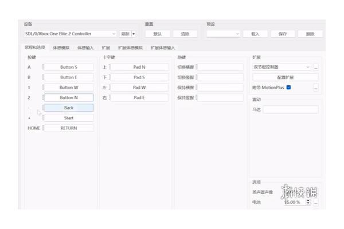Open the 预设 profile combo box
Image resolution: width=344 pixels, height=229 pixels.
pyautogui.click(x=224, y=34)
